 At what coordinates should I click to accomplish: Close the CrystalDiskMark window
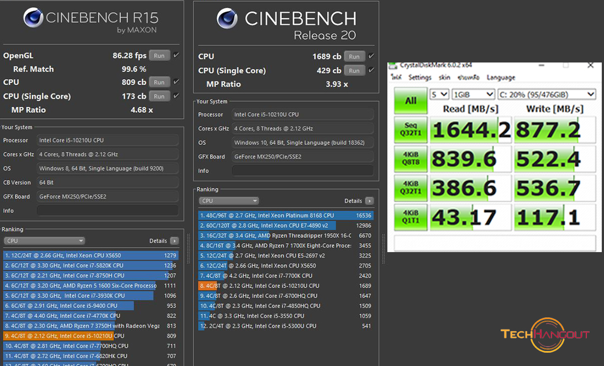click(591, 65)
